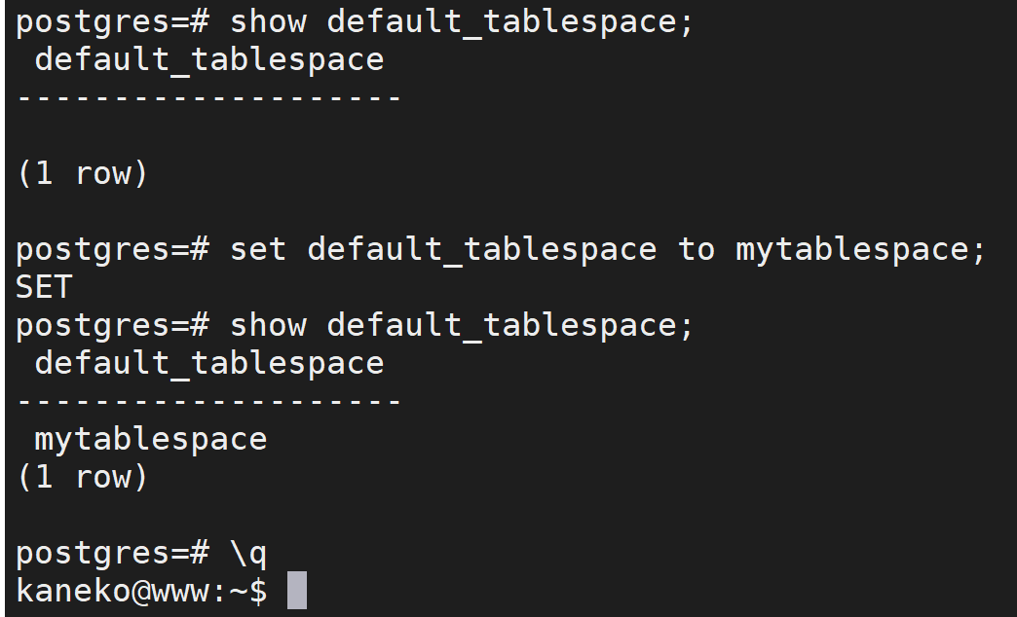The image size is (1017, 617).
Task: Click the first (1 row) result count
Action: [83, 173]
